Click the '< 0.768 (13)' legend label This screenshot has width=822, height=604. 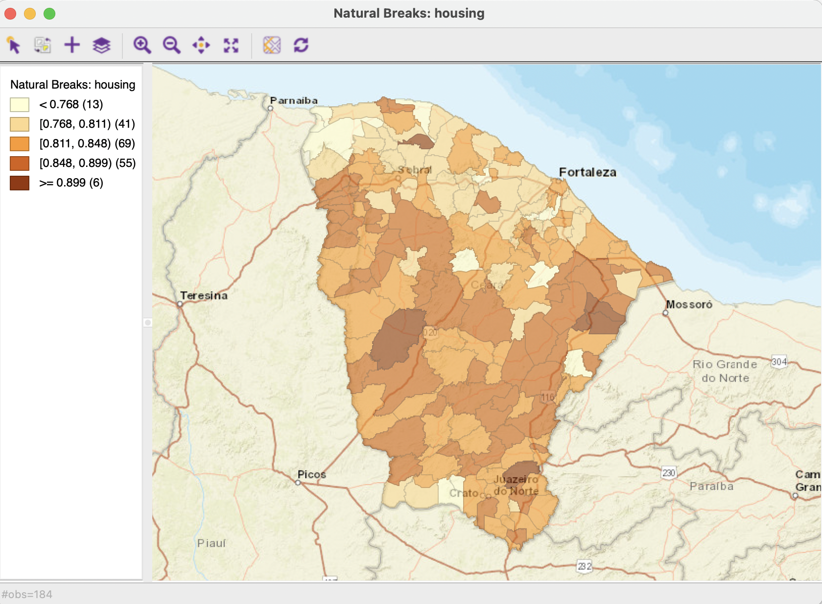(x=71, y=104)
